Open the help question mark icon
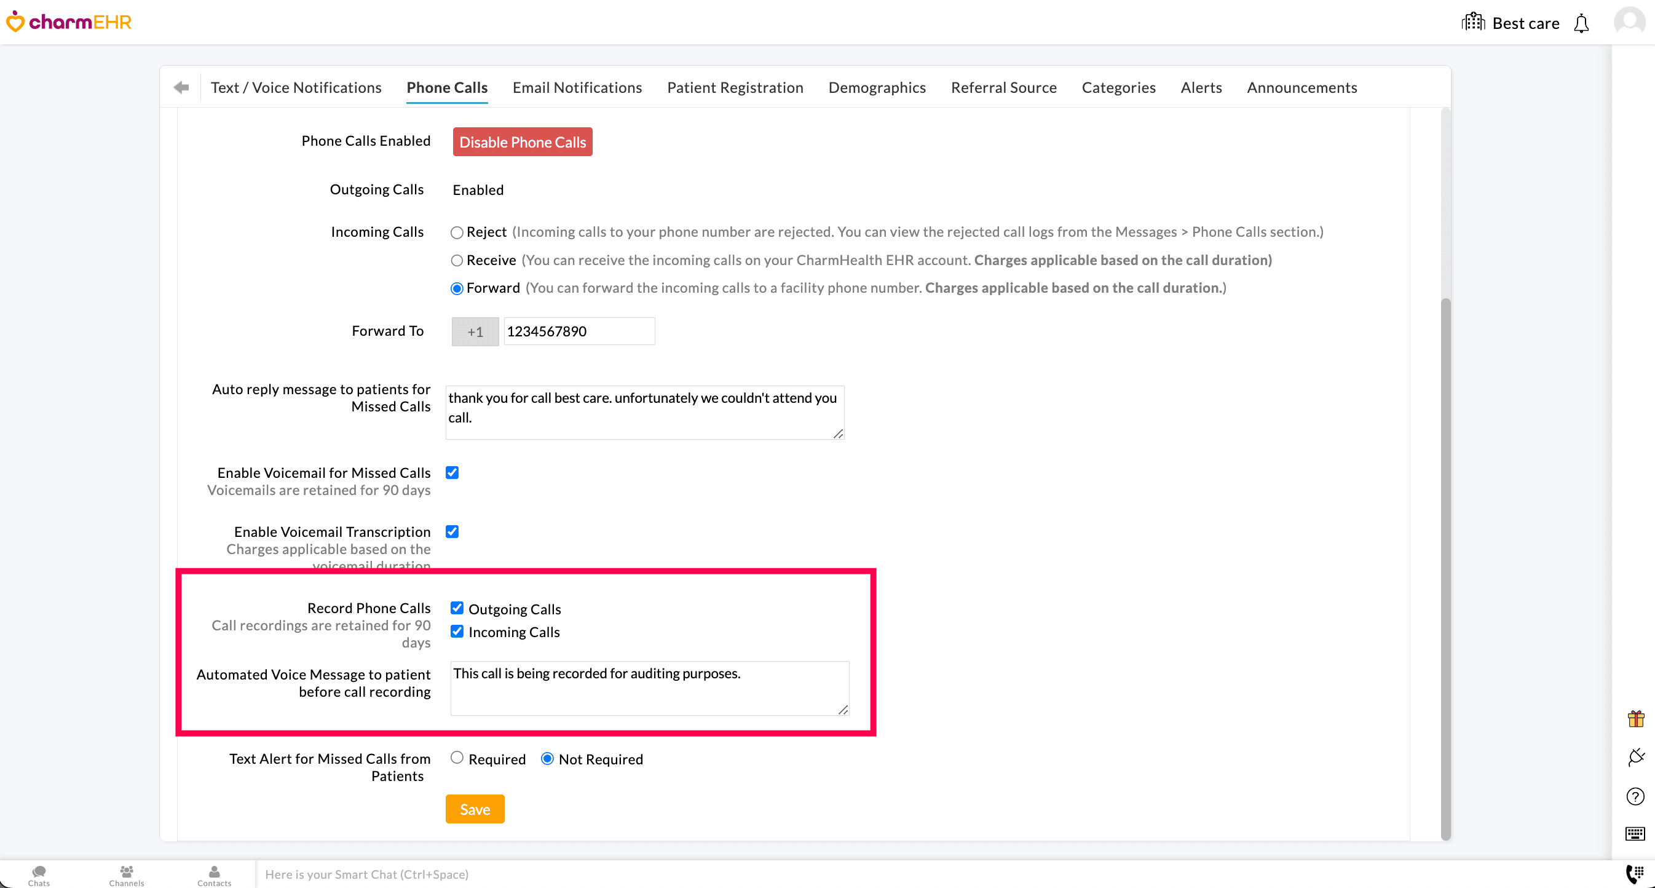This screenshot has width=1655, height=888. pyautogui.click(x=1635, y=797)
